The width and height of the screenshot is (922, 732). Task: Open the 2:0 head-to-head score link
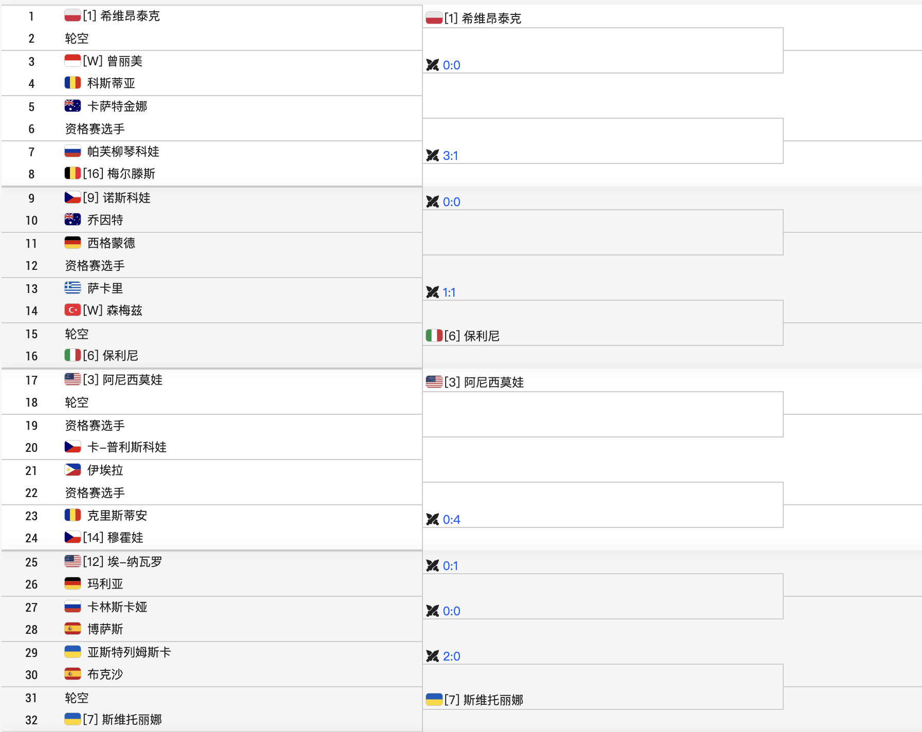452,656
